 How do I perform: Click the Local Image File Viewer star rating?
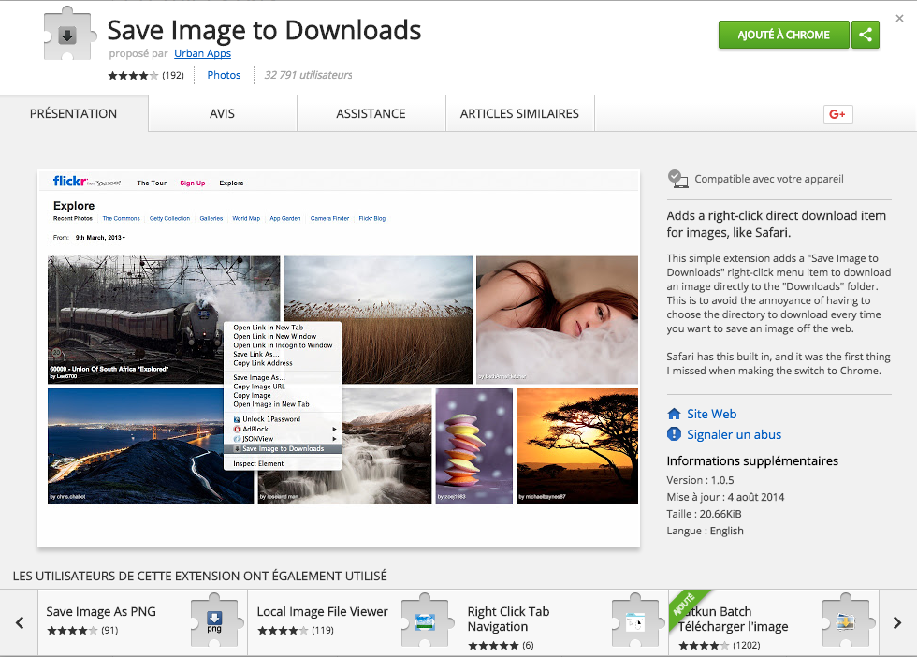284,631
